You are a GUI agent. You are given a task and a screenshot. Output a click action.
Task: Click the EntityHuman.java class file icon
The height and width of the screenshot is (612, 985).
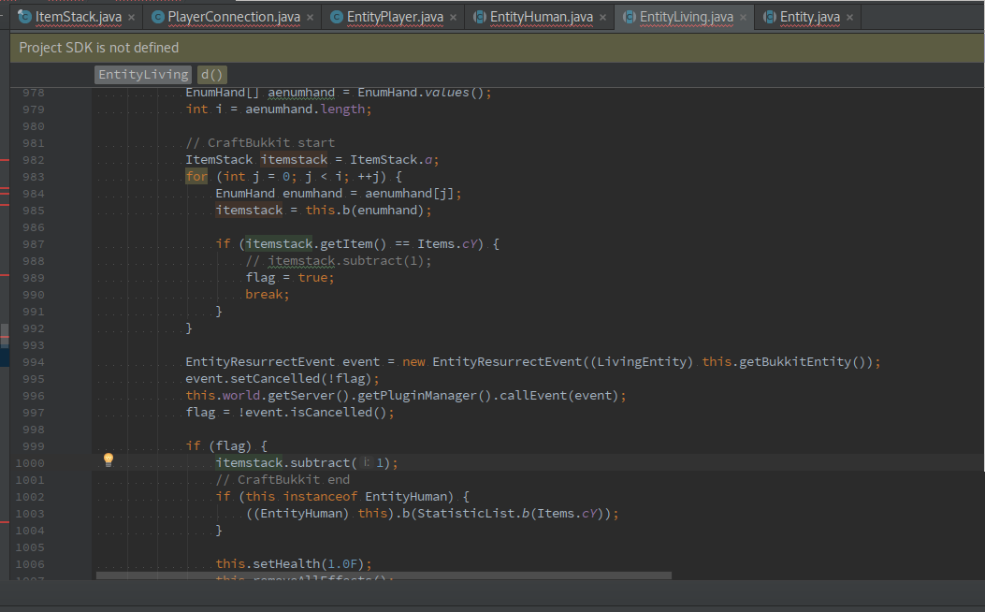(479, 17)
